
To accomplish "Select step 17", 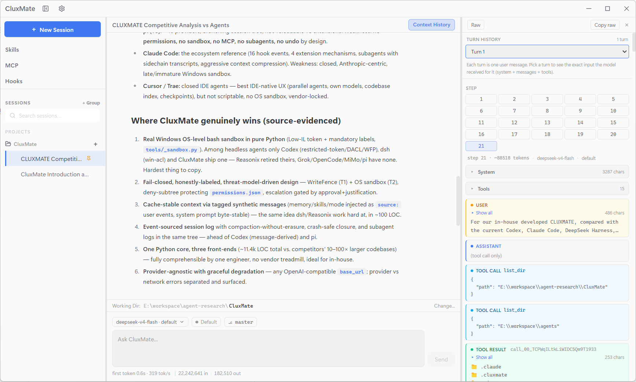I will coord(514,134).
